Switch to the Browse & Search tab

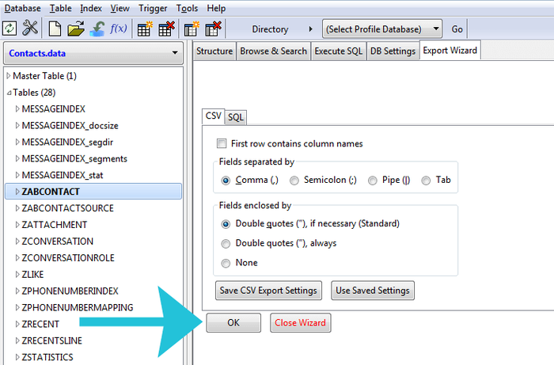(274, 51)
